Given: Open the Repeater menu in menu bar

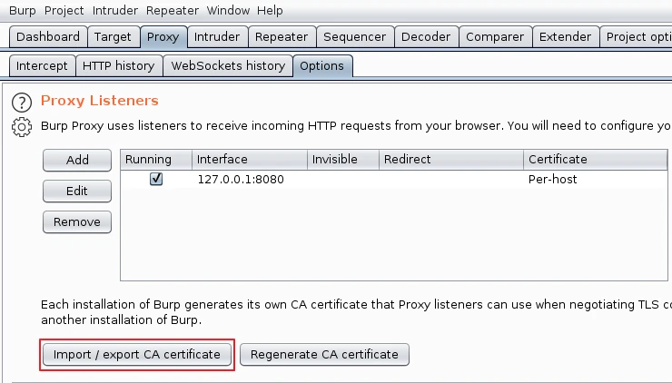Looking at the screenshot, I should 173,10.
